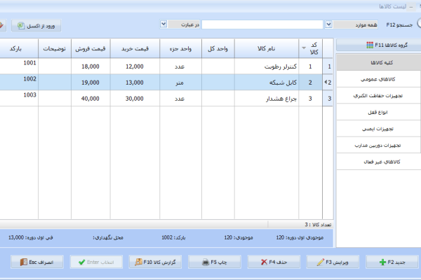This screenshot has width=421, height=280.
Task: Select the انواع قفل group
Action: [379, 112]
